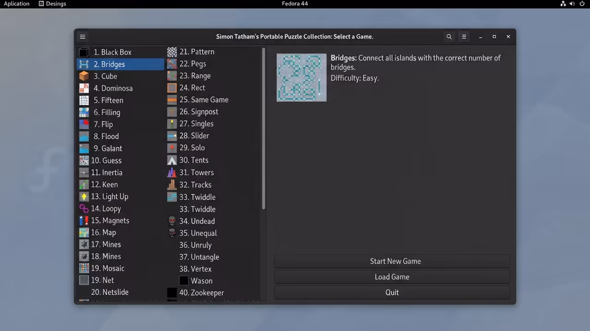Choose the Light Up bulb icon
The height and width of the screenshot is (331, 590).
(x=84, y=196)
